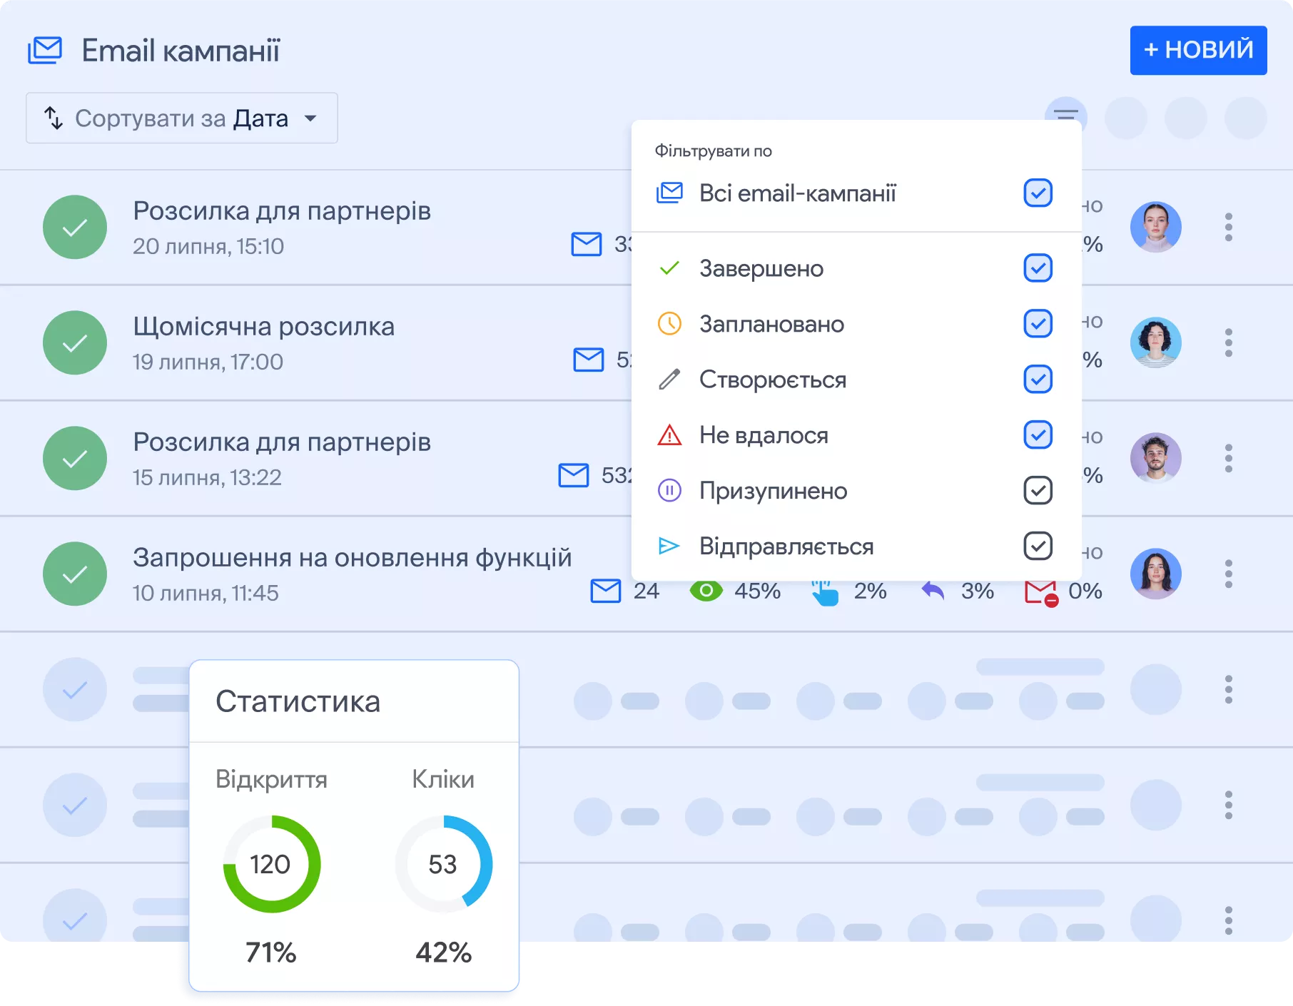Click the red bounce envelope showing 0%
Image resolution: width=1293 pixels, height=1006 pixels.
point(1042,591)
